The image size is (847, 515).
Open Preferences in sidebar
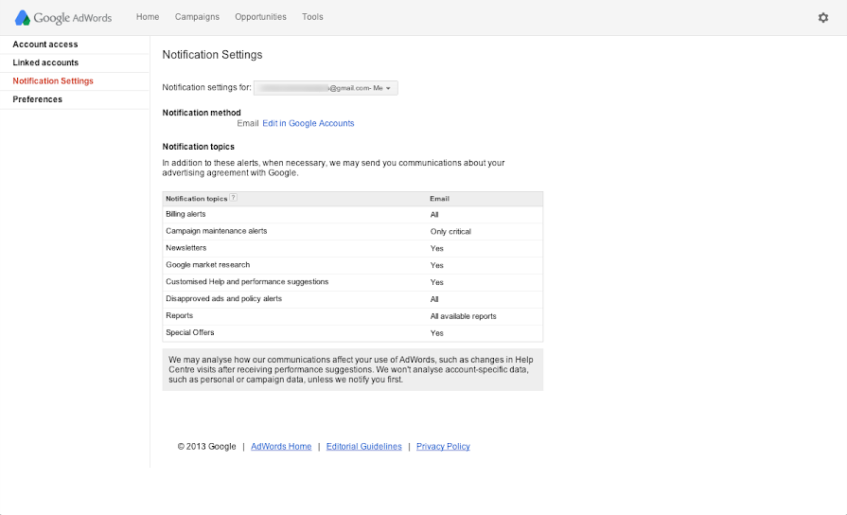(38, 99)
